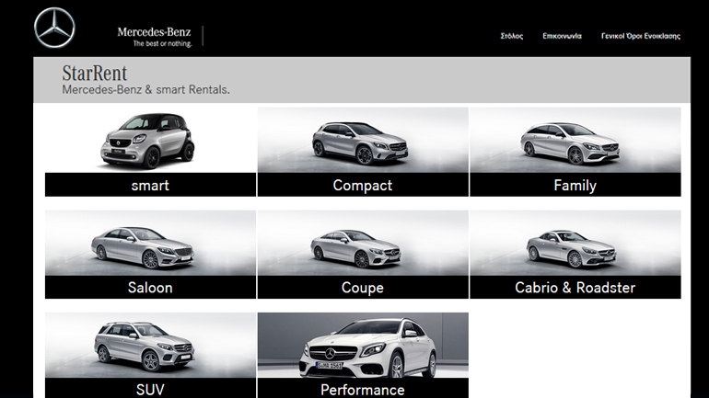
Task: Open the Επικοινωνία menu item
Action: (562, 36)
